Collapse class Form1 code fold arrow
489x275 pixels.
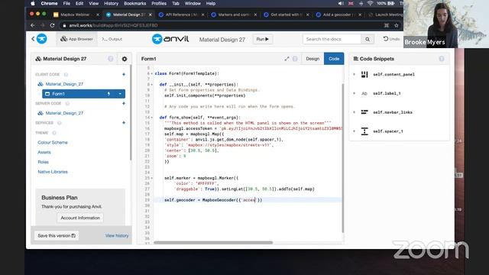[x=152, y=73]
